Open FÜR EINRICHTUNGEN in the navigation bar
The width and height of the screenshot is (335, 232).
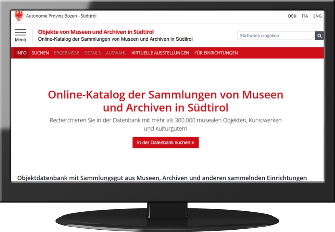point(216,53)
